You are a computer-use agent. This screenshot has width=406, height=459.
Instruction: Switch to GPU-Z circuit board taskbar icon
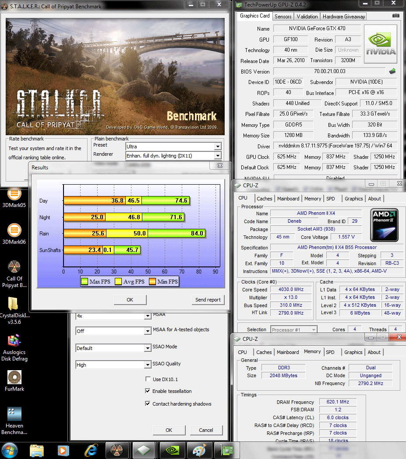click(227, 451)
